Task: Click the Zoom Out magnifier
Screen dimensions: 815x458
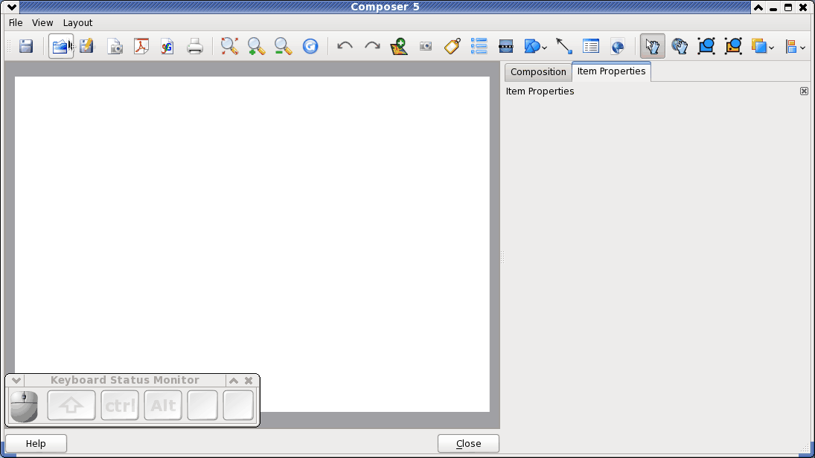Action: click(284, 46)
